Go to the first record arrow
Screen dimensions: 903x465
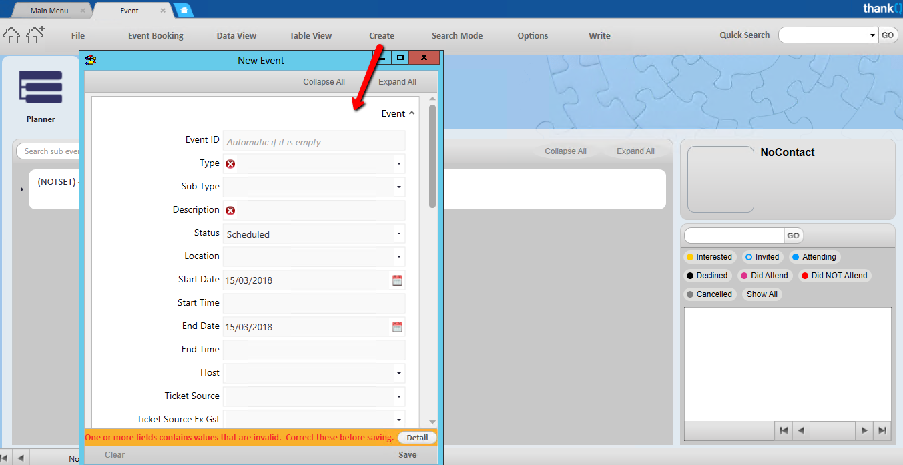[x=784, y=431]
